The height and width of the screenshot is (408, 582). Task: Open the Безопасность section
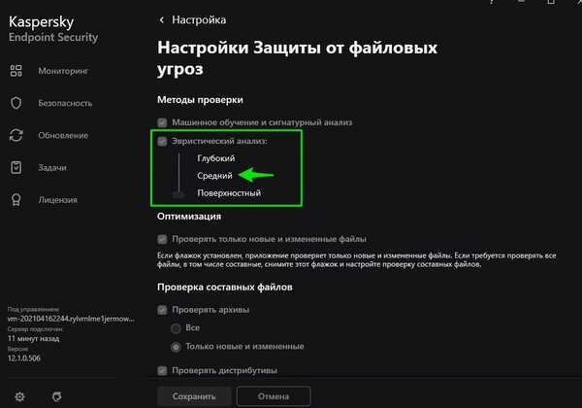click(x=65, y=103)
